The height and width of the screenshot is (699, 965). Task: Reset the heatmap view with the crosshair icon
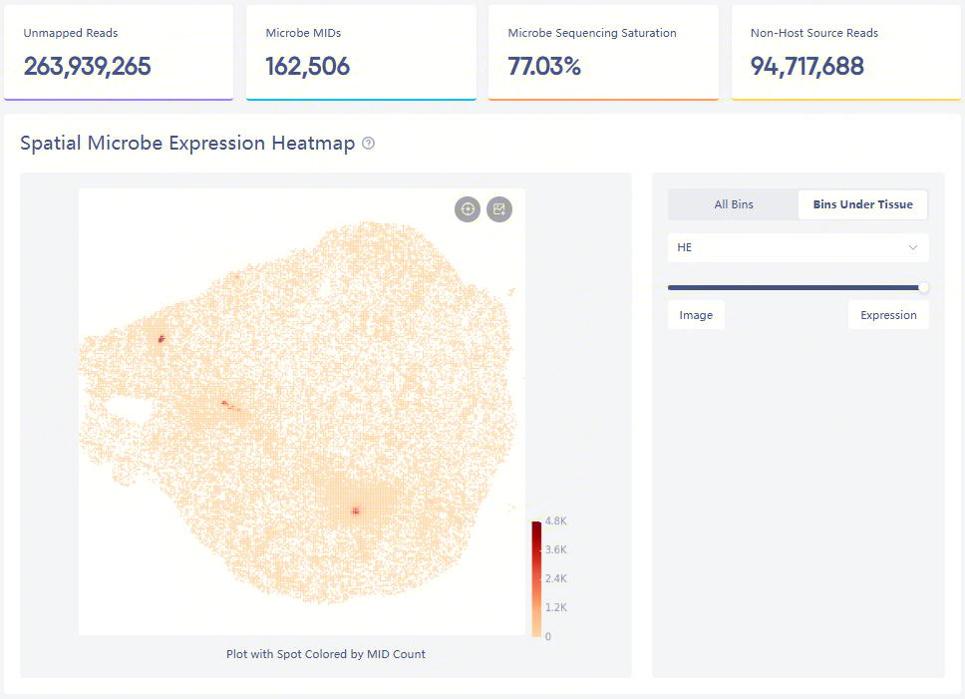pyautogui.click(x=468, y=209)
